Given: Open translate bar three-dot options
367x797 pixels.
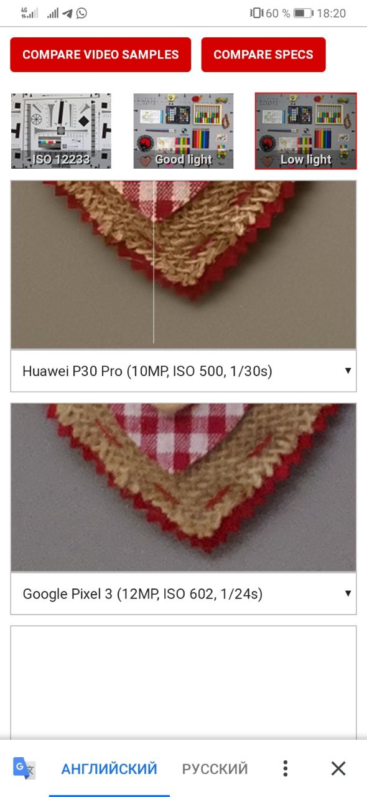Looking at the screenshot, I should click(x=285, y=768).
